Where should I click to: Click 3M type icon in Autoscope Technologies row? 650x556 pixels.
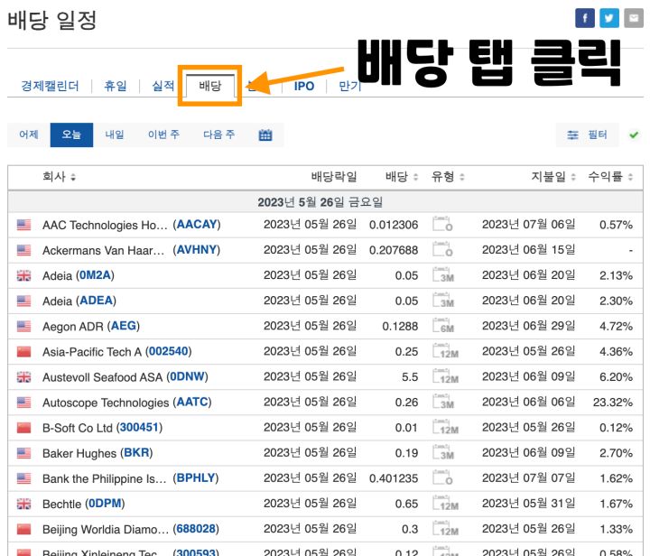pyautogui.click(x=443, y=402)
